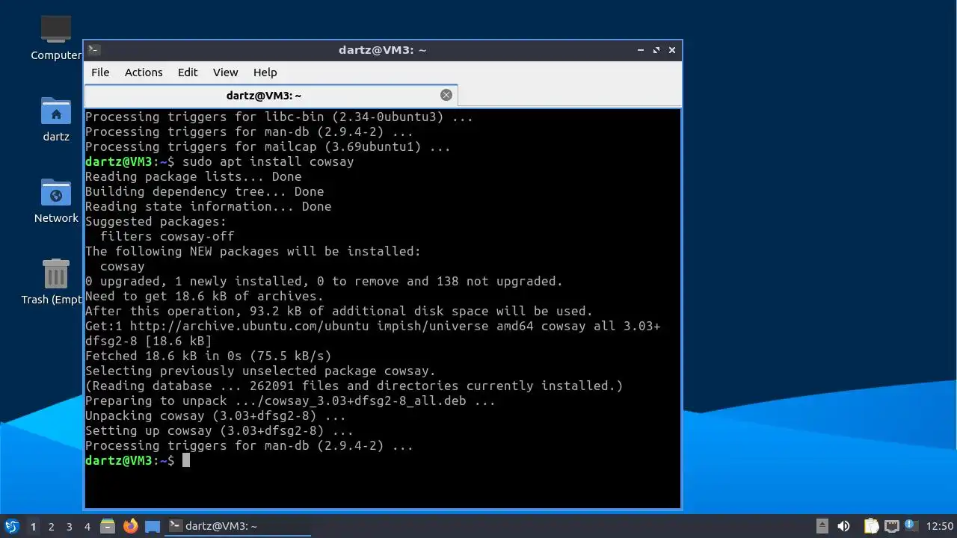Click the show desktop panel icon

[x=153, y=526]
